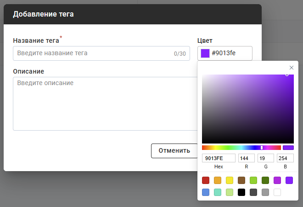Choose the brown preset color swatch
Image resolution: width=303 pixels, height=207 pixels.
241,180
